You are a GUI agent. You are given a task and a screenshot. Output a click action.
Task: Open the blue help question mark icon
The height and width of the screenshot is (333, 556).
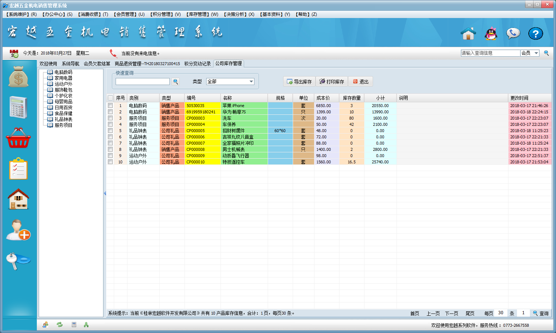(535, 33)
